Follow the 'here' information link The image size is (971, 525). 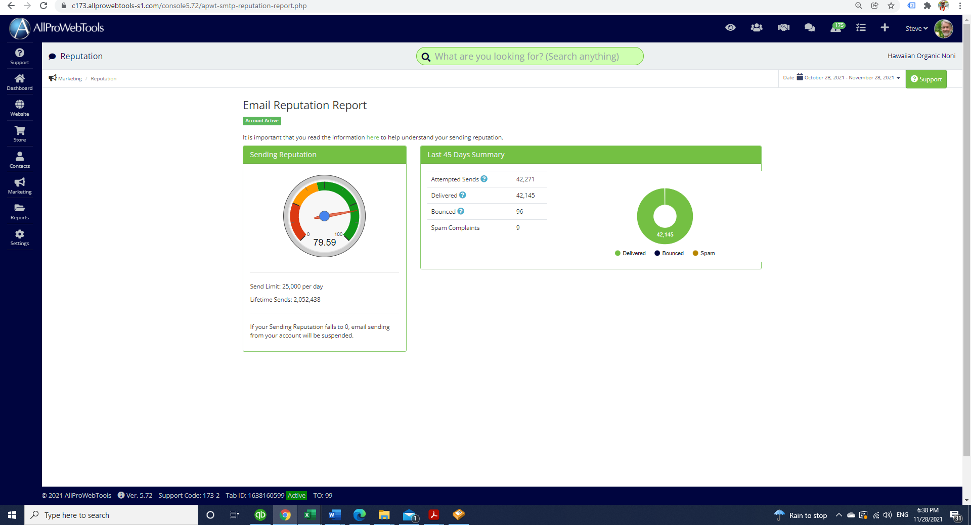(373, 137)
